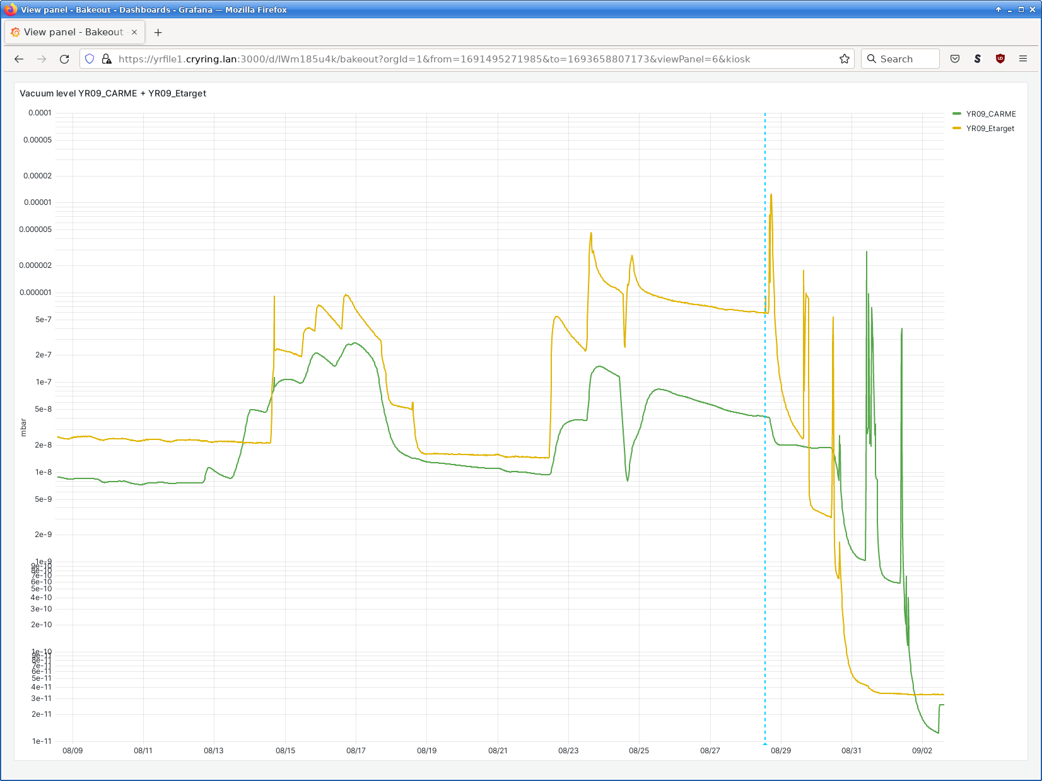Click the Forward navigation arrow
Image resolution: width=1042 pixels, height=781 pixels.
coord(42,59)
